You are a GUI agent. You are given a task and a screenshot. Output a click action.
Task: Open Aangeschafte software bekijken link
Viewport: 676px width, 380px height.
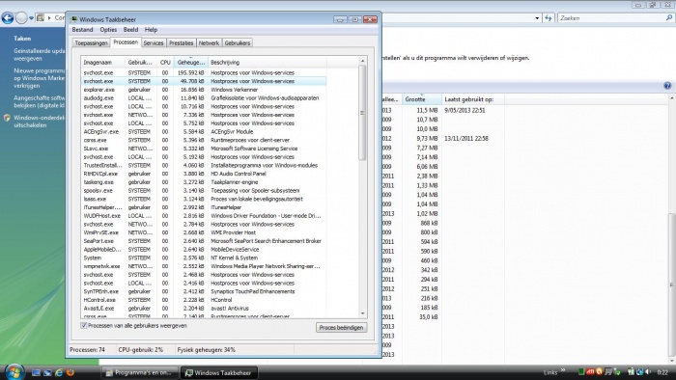point(40,101)
